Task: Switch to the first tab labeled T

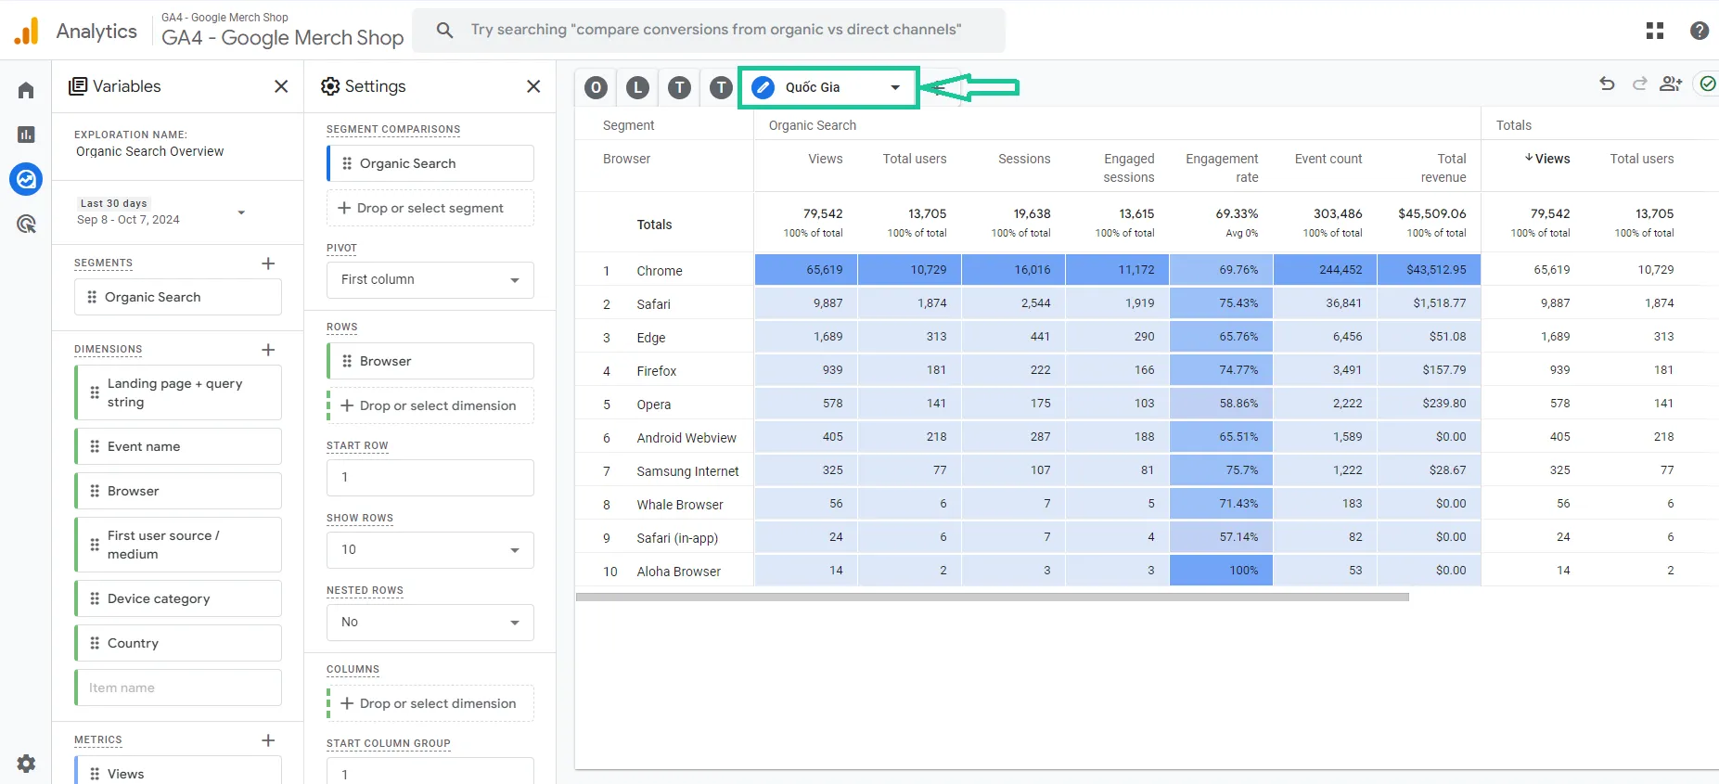Action: point(680,88)
